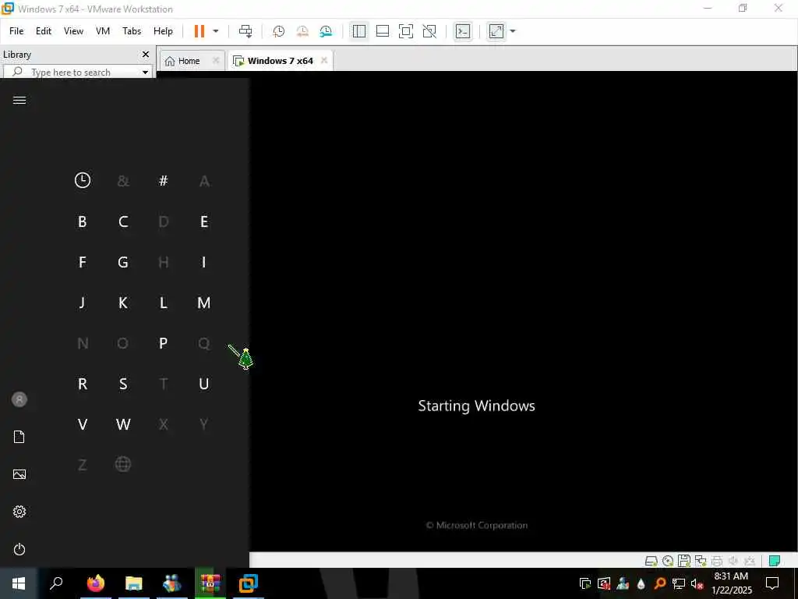Pause the virtual machine with the orange button

[x=199, y=31]
